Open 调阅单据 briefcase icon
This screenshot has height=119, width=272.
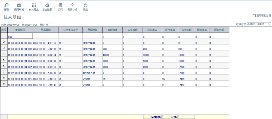click(x=19, y=5)
